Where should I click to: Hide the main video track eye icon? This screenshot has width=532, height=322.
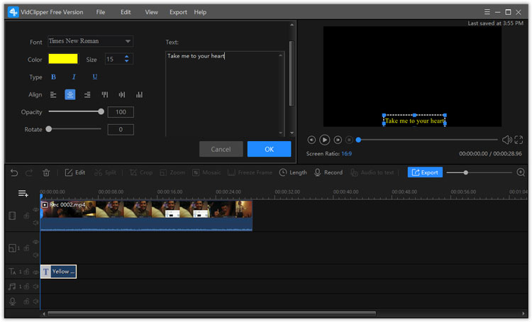[x=35, y=210]
